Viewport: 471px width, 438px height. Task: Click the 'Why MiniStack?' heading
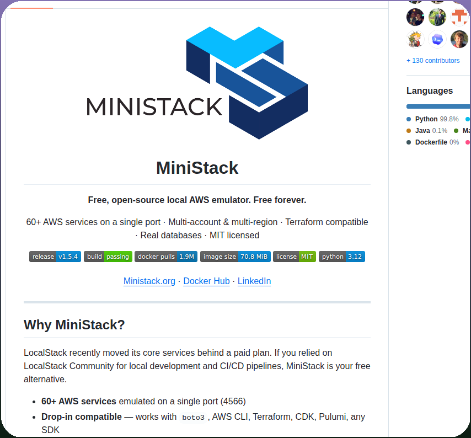pos(74,325)
